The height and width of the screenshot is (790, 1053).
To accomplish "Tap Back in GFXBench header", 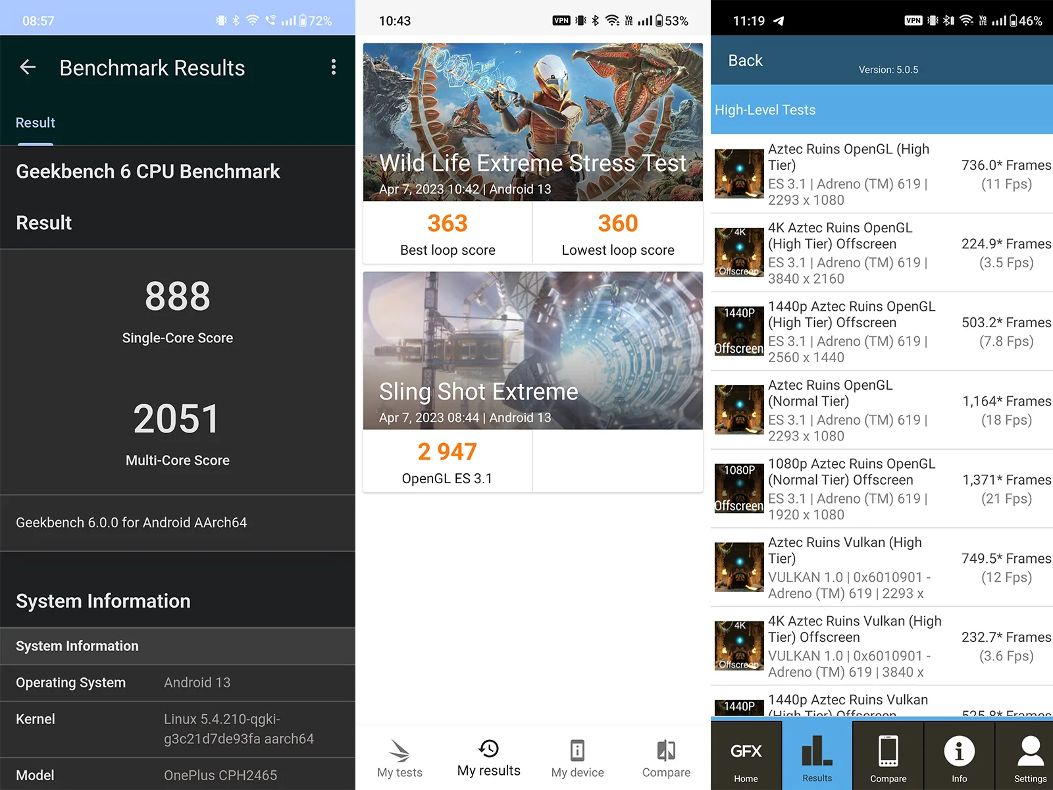I will pos(745,61).
